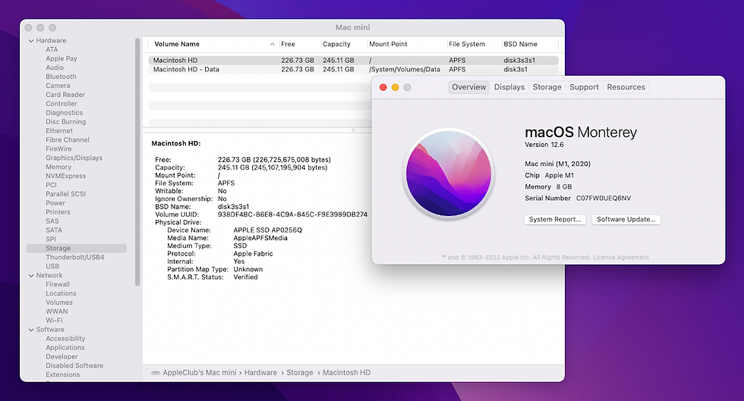
Task: Select Ethernet in sidebar
Action: pos(59,131)
